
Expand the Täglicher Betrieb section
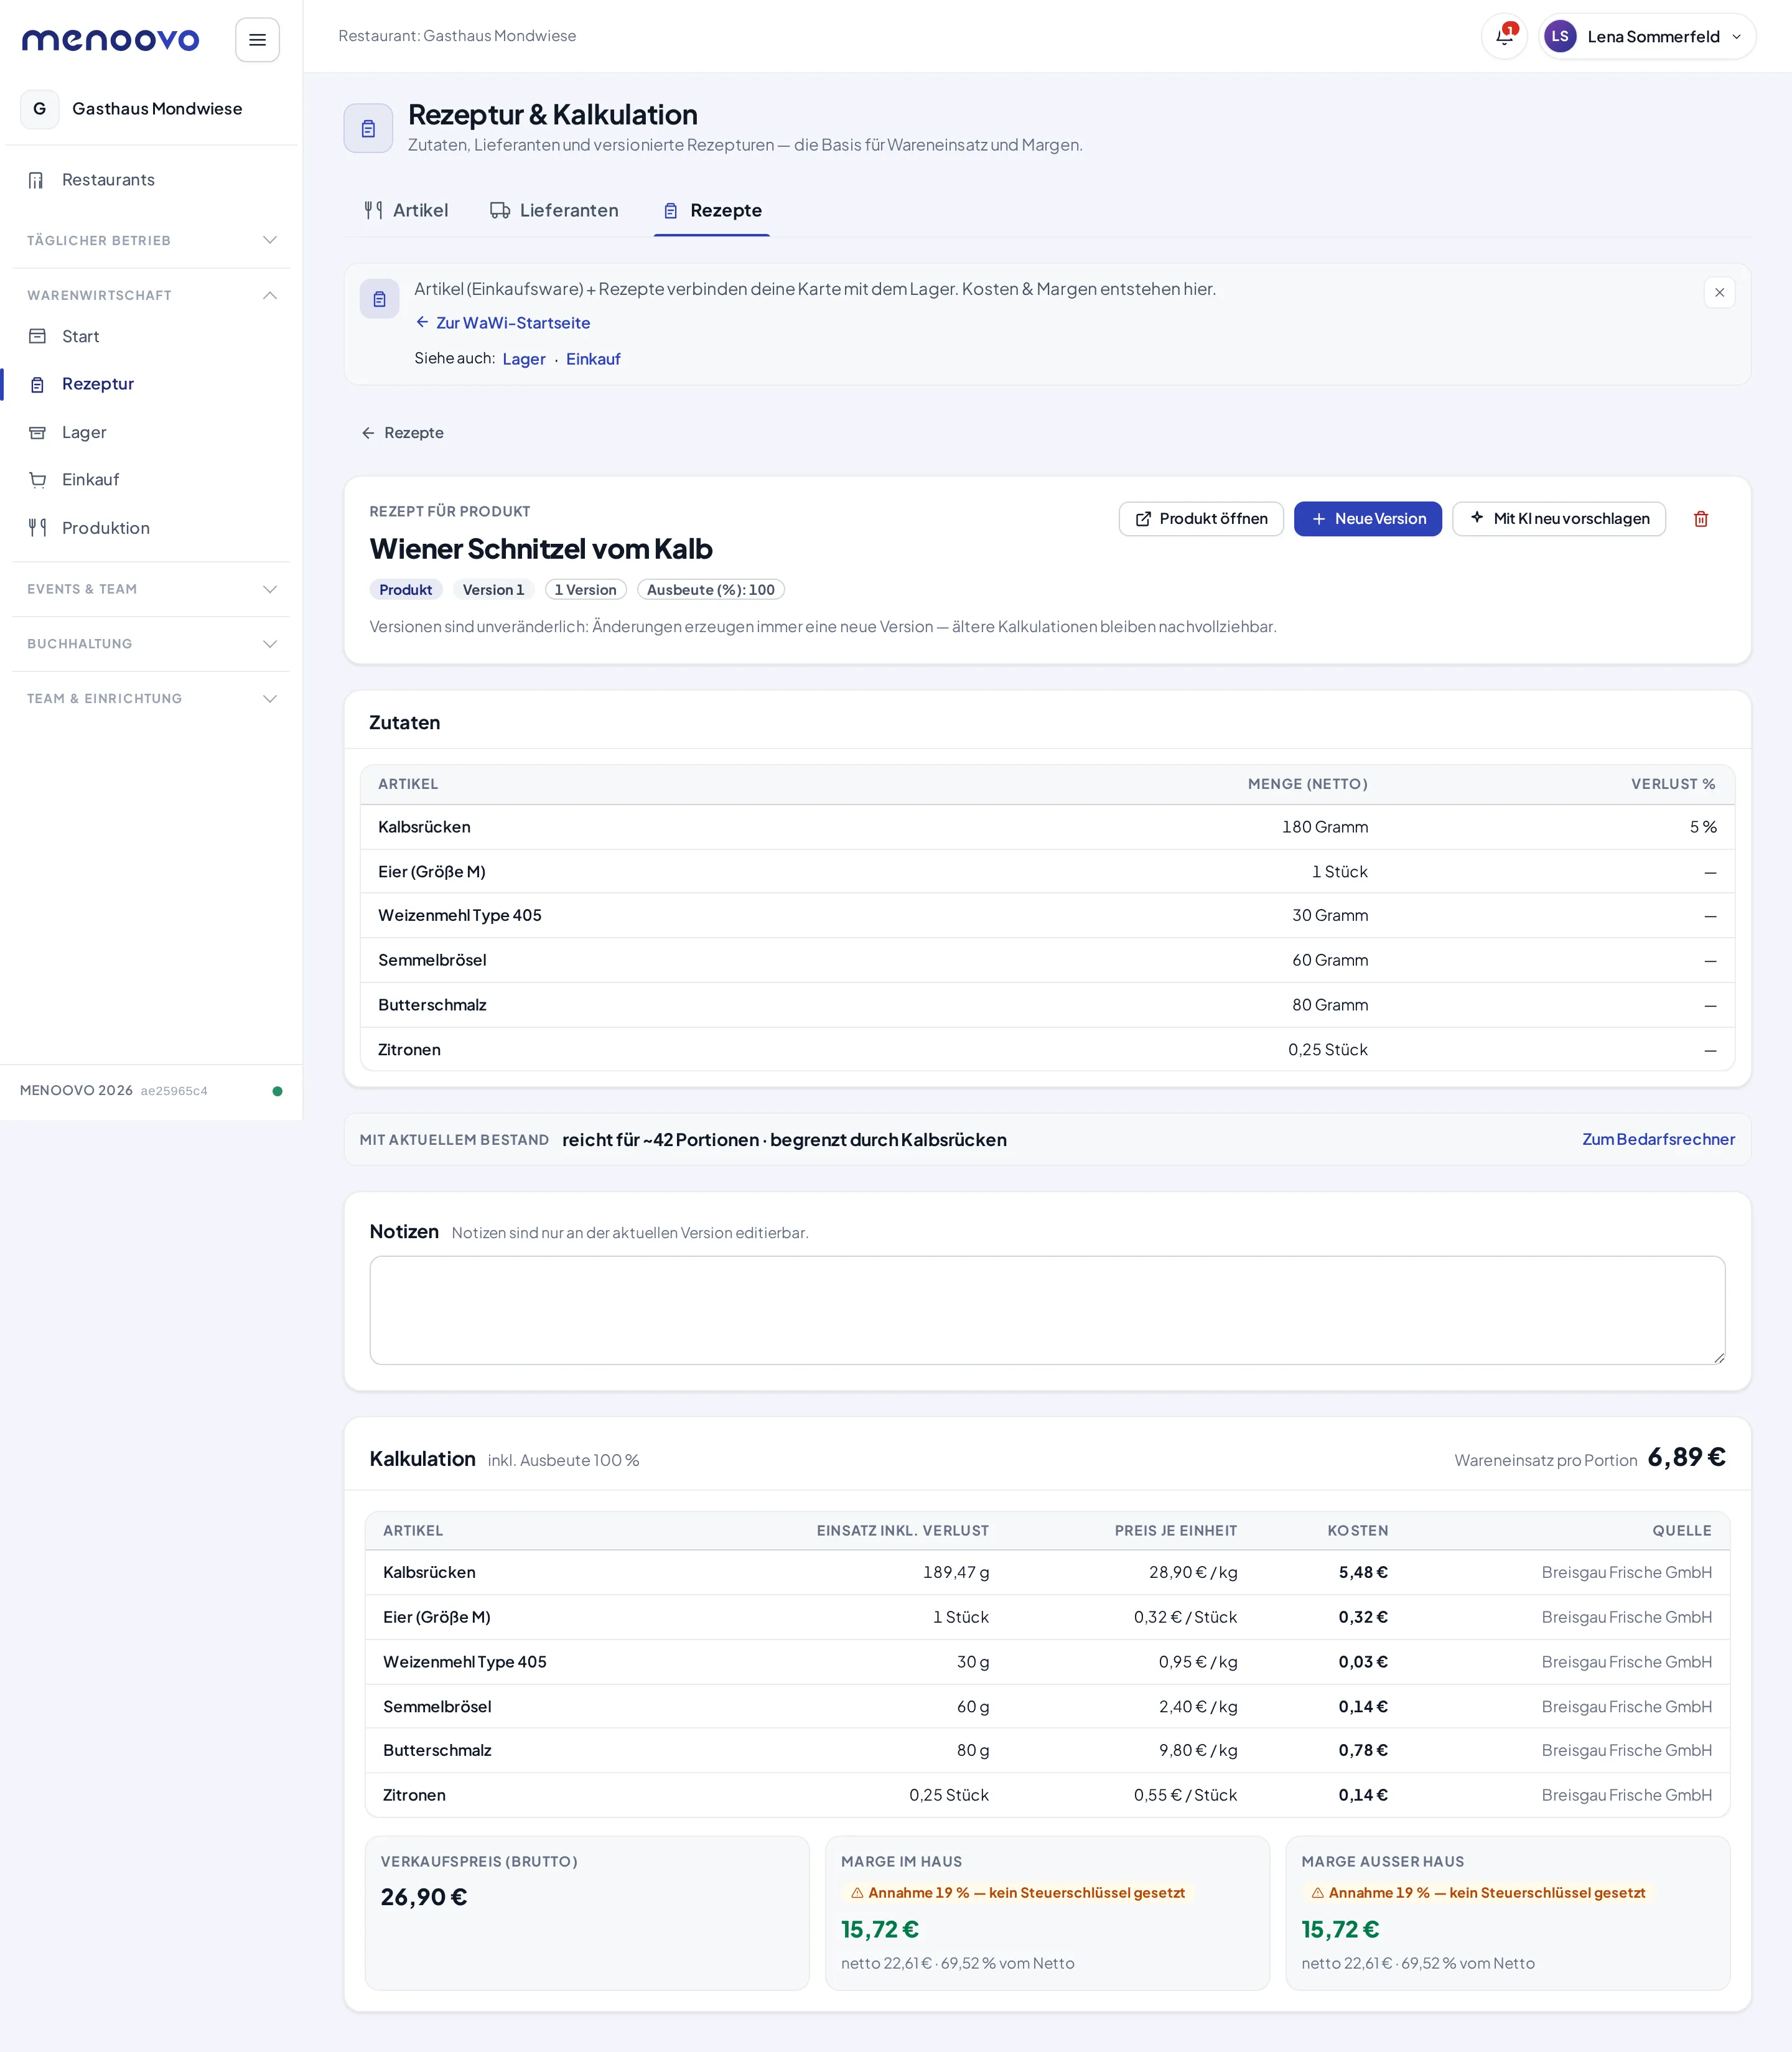tap(151, 241)
